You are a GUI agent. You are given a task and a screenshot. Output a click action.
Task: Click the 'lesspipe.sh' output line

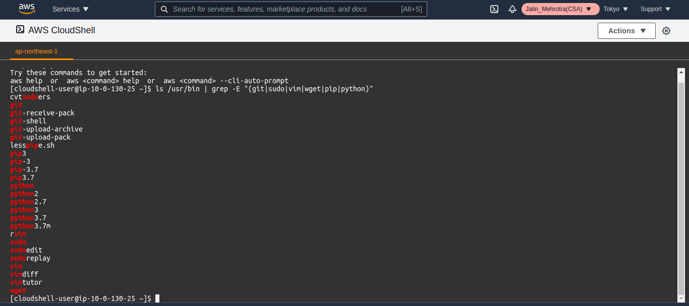point(32,145)
